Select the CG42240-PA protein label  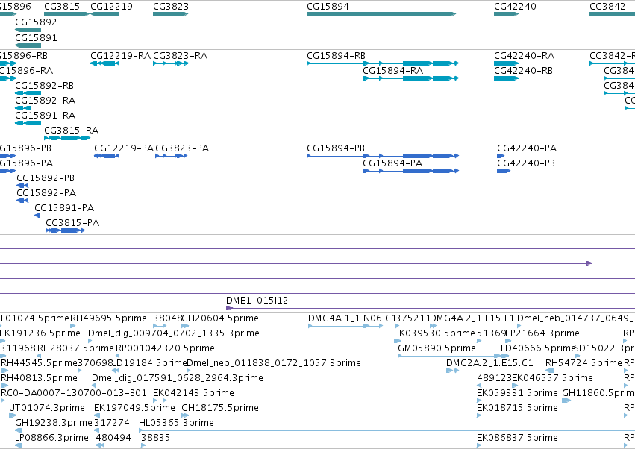(527, 148)
